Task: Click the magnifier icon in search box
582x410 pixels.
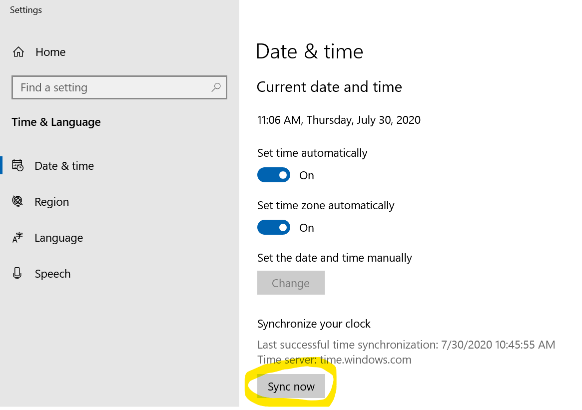Action: click(216, 87)
